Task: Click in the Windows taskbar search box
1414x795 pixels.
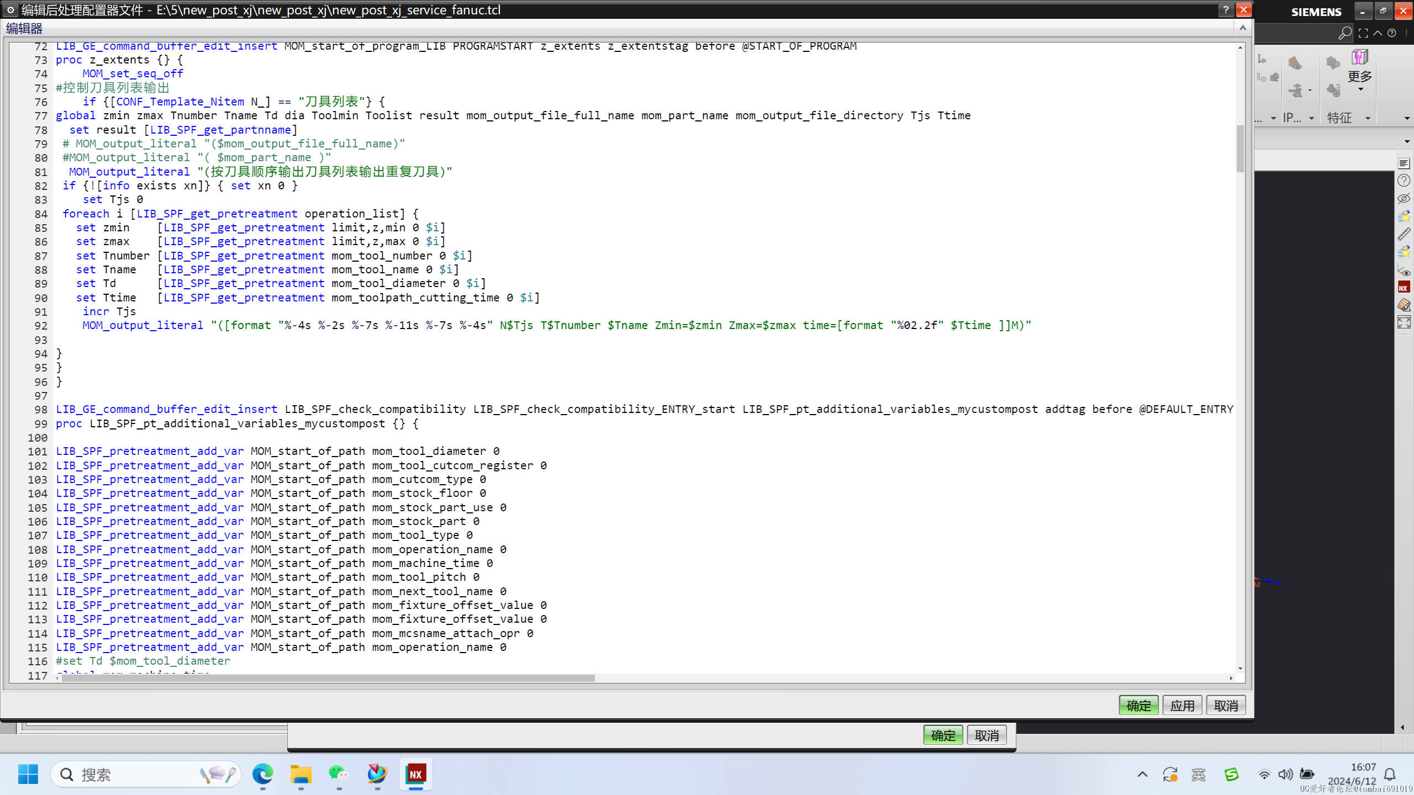Action: (146, 775)
